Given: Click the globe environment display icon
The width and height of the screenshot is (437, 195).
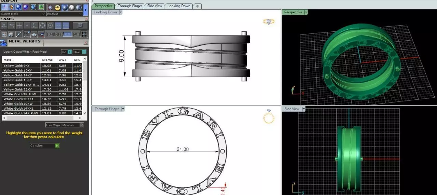Looking at the screenshot, I should coord(33,7).
